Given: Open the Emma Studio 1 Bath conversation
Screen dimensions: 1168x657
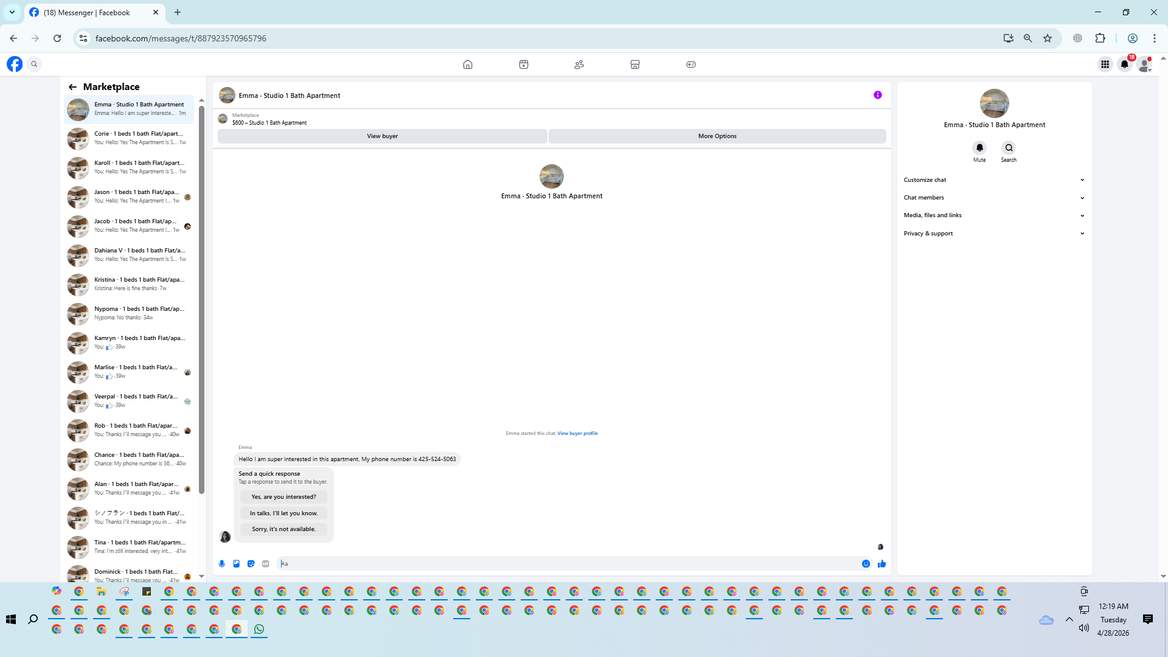Looking at the screenshot, I should point(129,109).
